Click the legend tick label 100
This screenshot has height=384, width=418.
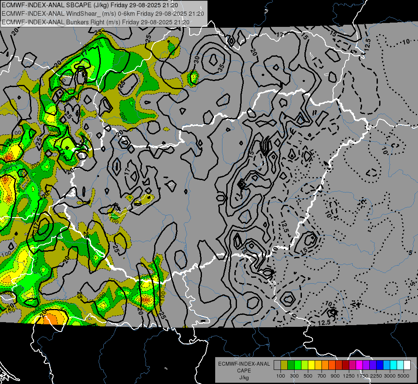[281, 376]
